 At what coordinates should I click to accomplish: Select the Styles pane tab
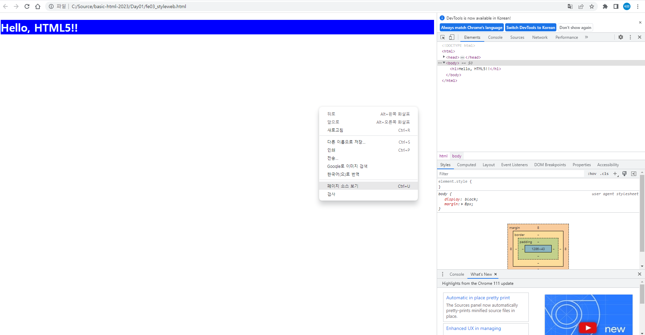[x=445, y=165]
